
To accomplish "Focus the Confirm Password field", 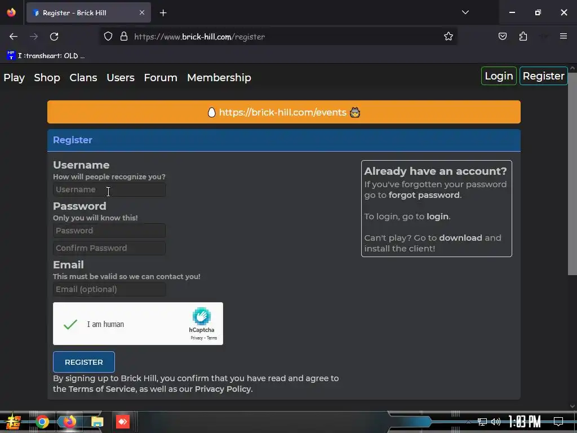I will [109, 248].
